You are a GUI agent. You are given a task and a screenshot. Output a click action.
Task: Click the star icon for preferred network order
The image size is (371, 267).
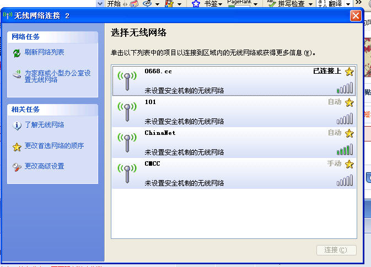(17, 146)
